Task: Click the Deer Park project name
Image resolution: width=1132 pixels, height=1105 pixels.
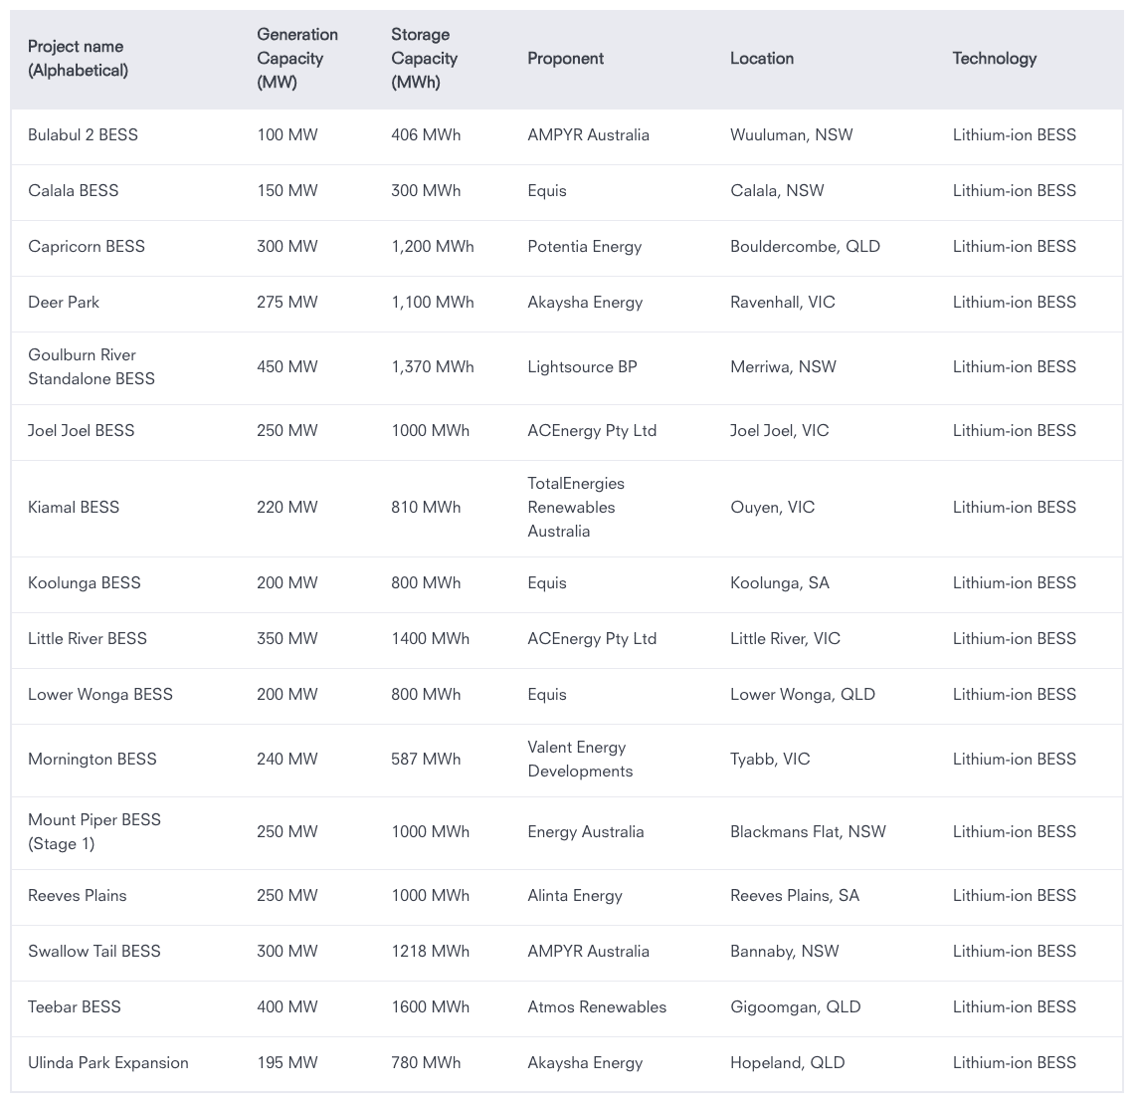Action: point(64,303)
